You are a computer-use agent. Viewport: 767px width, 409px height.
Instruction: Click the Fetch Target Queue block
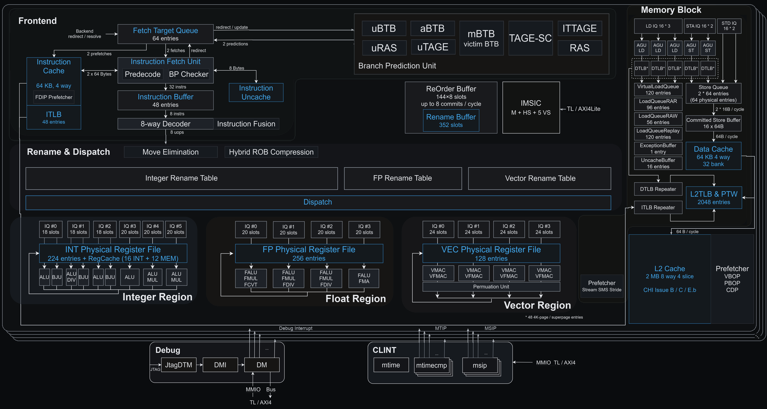tap(165, 34)
